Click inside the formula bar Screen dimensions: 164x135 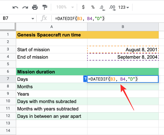coord(106,18)
